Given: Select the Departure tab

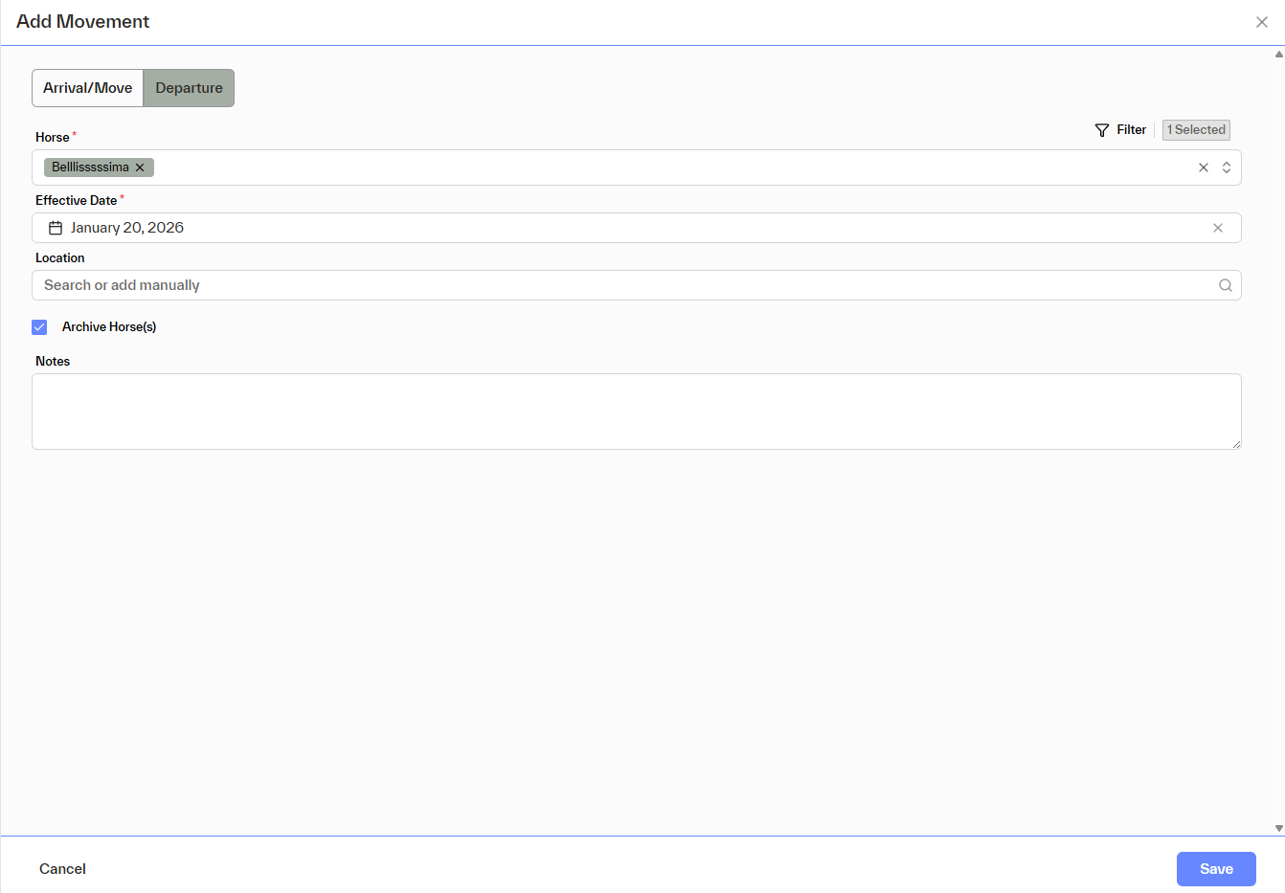Looking at the screenshot, I should tap(189, 88).
